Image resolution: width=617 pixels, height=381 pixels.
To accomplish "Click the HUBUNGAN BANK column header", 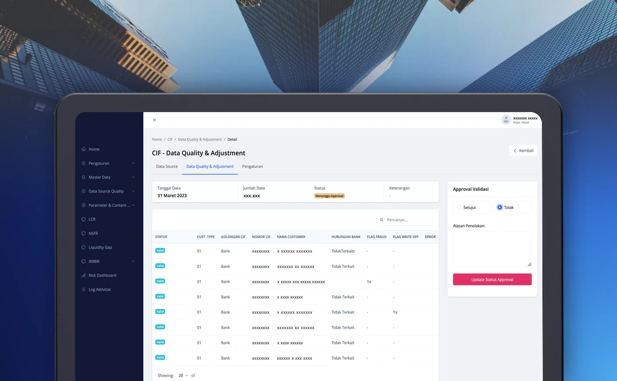I will tap(346, 237).
